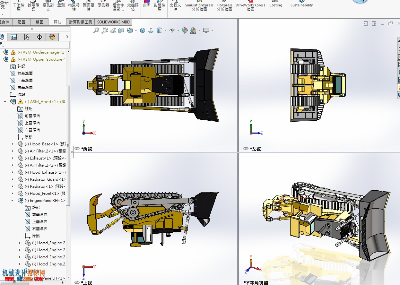Open drop-down next to Display Style icon
400x285 pixels.
click(x=165, y=31)
